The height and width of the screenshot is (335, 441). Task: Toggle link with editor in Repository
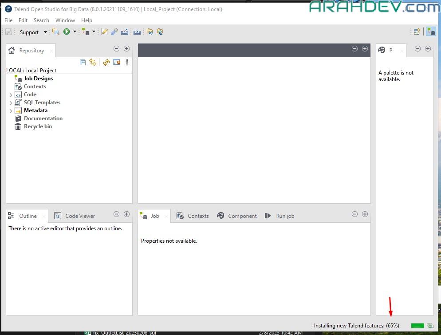pyautogui.click(x=92, y=63)
